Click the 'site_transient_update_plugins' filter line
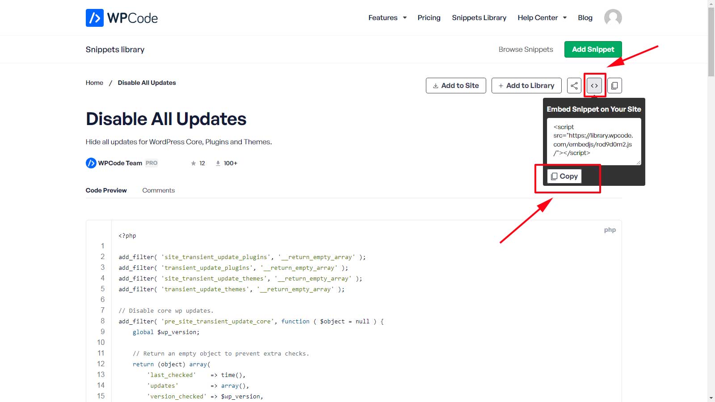This screenshot has height=402, width=715. click(x=242, y=257)
